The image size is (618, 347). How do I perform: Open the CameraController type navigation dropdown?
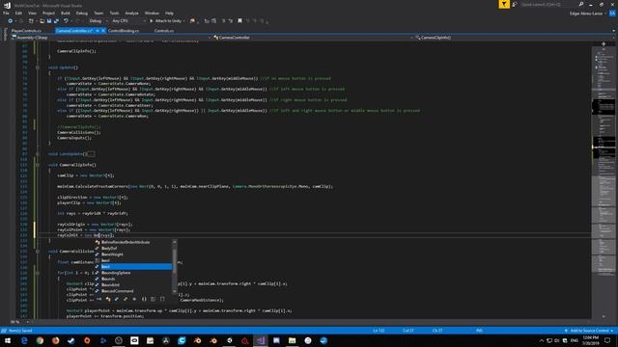[313, 38]
